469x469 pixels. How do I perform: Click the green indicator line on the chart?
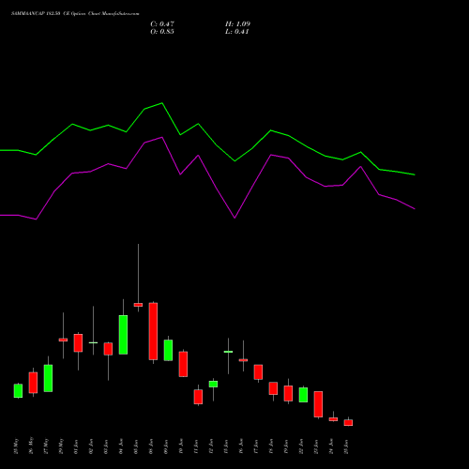click(x=198, y=124)
